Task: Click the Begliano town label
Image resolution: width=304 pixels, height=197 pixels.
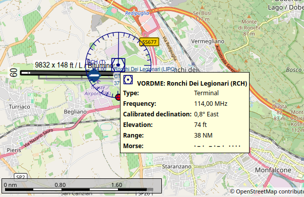Action: pyautogui.click(x=75, y=112)
